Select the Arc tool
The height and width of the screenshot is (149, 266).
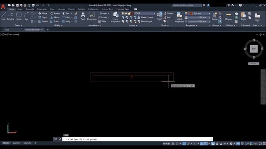27,16
